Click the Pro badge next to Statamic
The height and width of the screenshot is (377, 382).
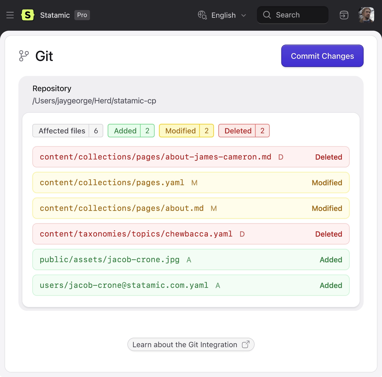coord(82,15)
